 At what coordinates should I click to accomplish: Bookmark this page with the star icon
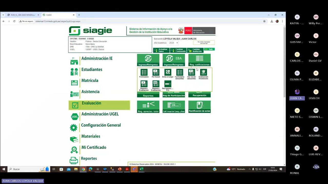264,21
